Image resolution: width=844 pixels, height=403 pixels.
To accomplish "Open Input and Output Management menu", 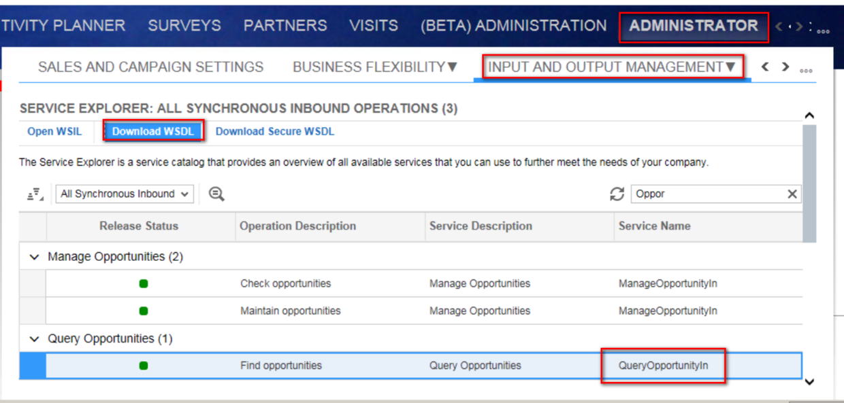I will click(612, 67).
